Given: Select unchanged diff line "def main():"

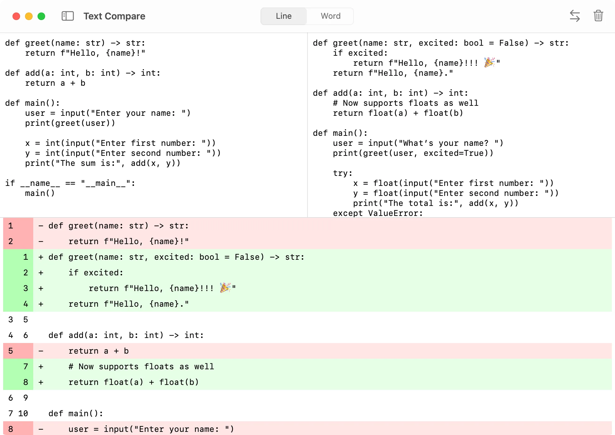Looking at the screenshot, I should (x=75, y=413).
